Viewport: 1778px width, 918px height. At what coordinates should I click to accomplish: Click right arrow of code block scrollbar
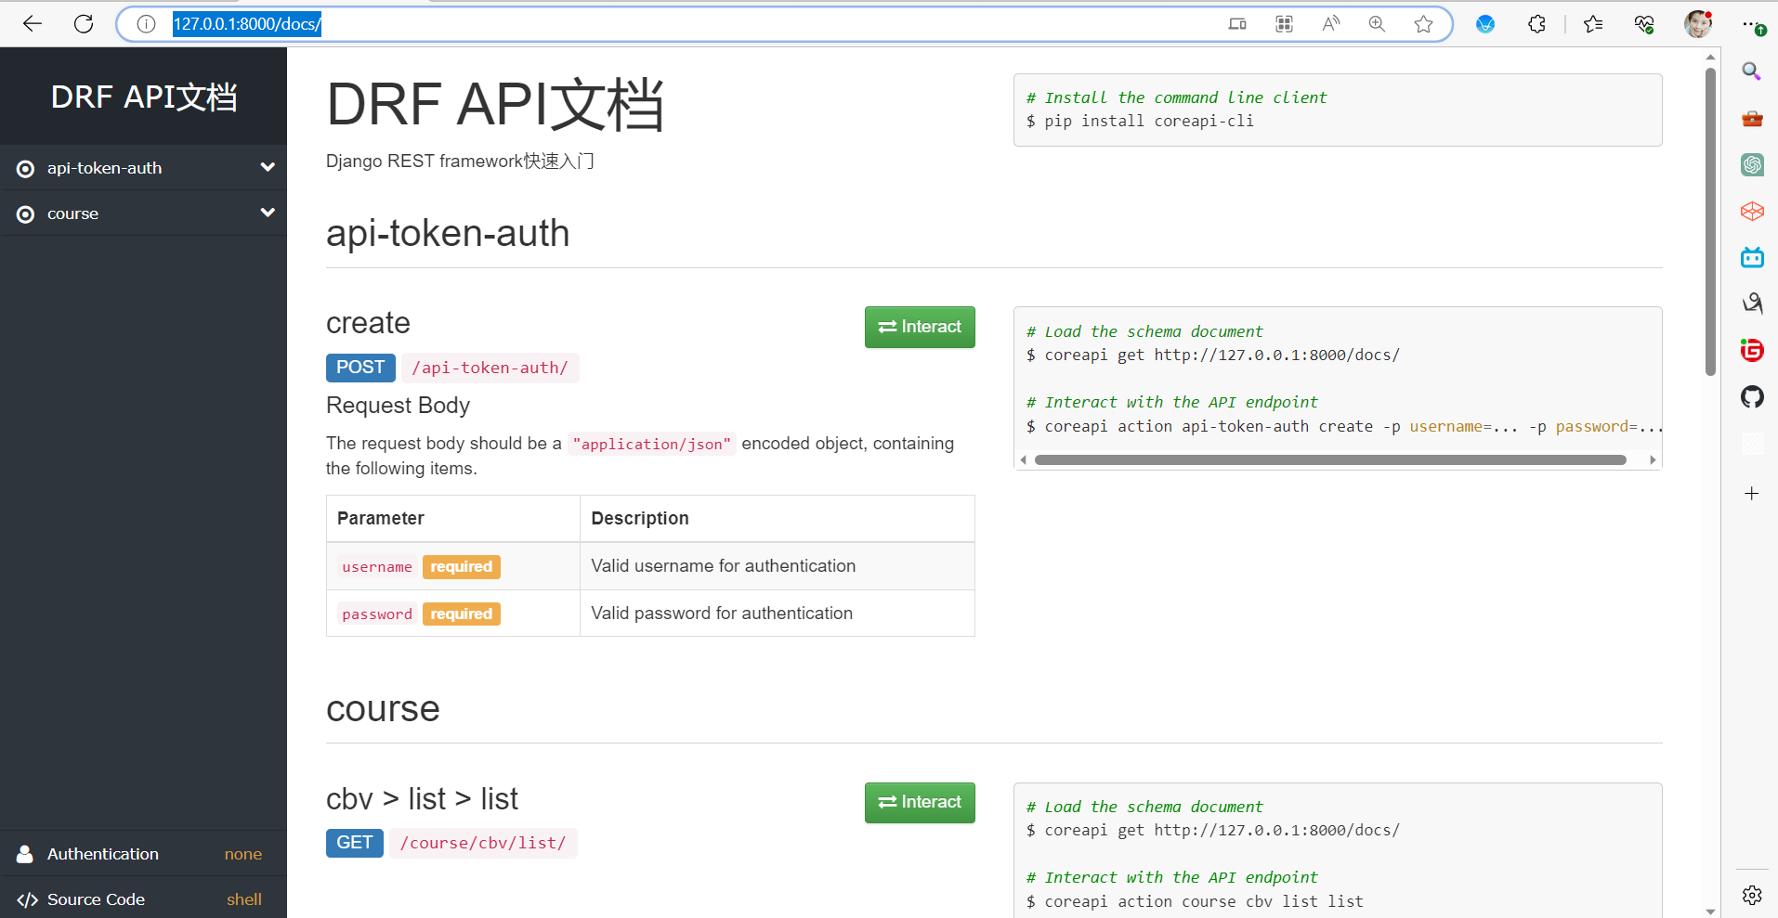1653,459
